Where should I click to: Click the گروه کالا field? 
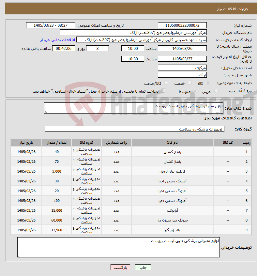click(x=135, y=129)
